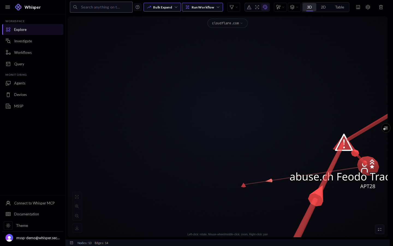Click the abuse.ch Feodo Tracker label
This screenshot has height=246, width=393.
[x=338, y=177]
